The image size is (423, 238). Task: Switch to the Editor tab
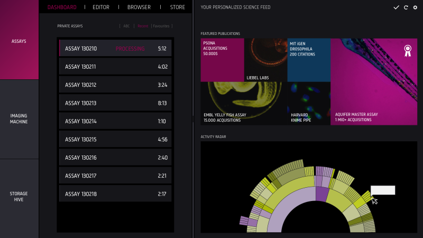click(101, 7)
